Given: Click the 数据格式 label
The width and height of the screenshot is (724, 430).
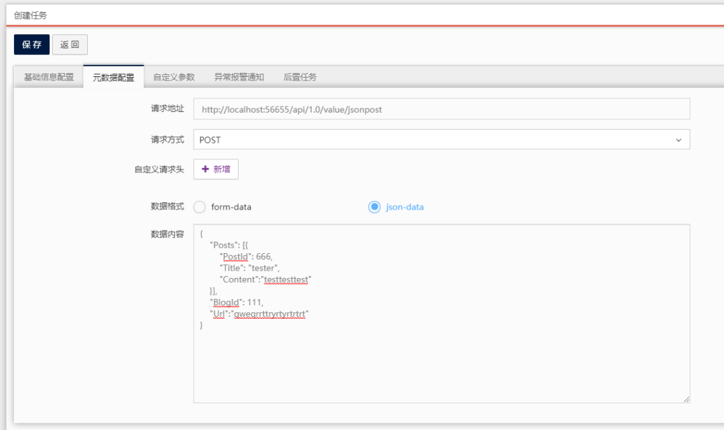Looking at the screenshot, I should 167,206.
